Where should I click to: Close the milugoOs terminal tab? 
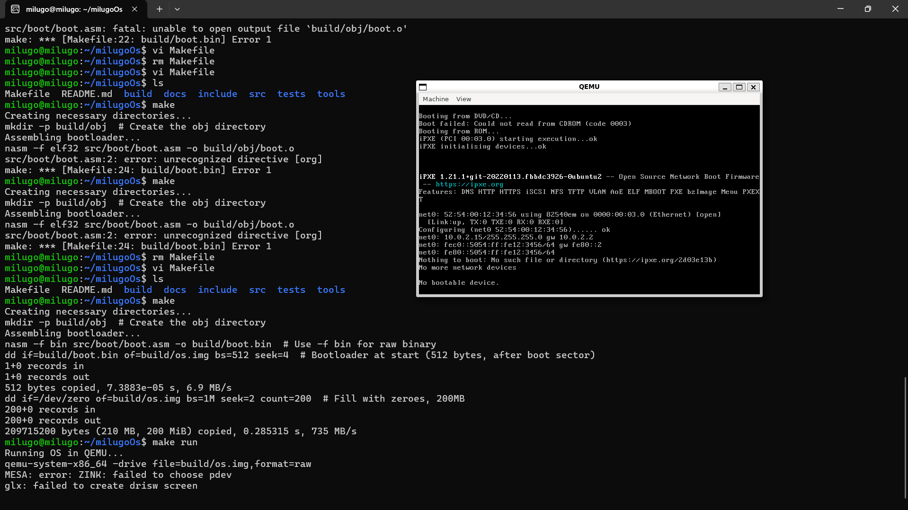pos(134,9)
